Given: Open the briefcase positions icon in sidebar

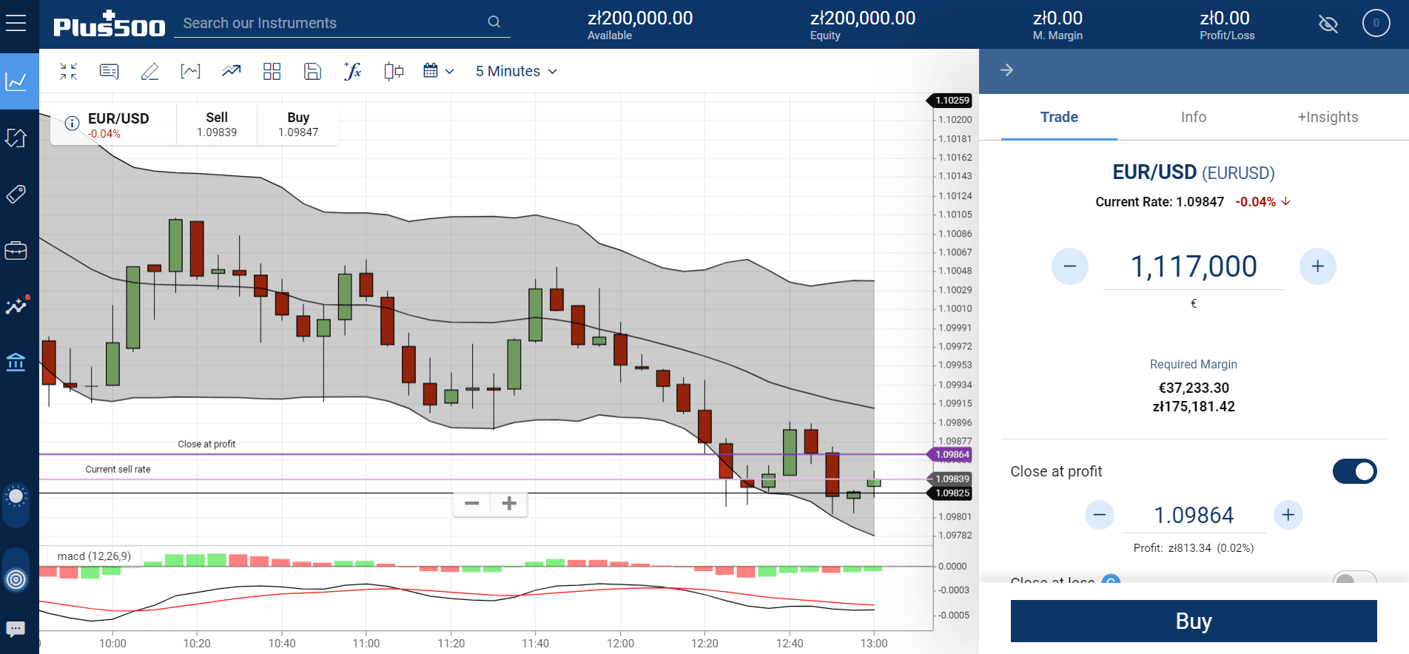Looking at the screenshot, I should pos(16,251).
